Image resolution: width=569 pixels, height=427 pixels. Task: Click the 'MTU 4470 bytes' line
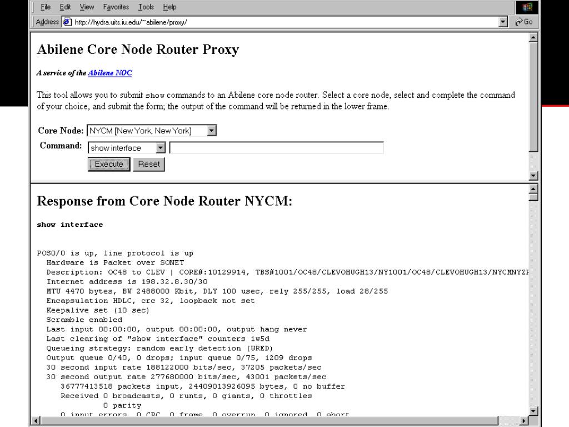217,291
